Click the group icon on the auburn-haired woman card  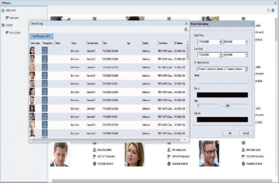click(169, 150)
